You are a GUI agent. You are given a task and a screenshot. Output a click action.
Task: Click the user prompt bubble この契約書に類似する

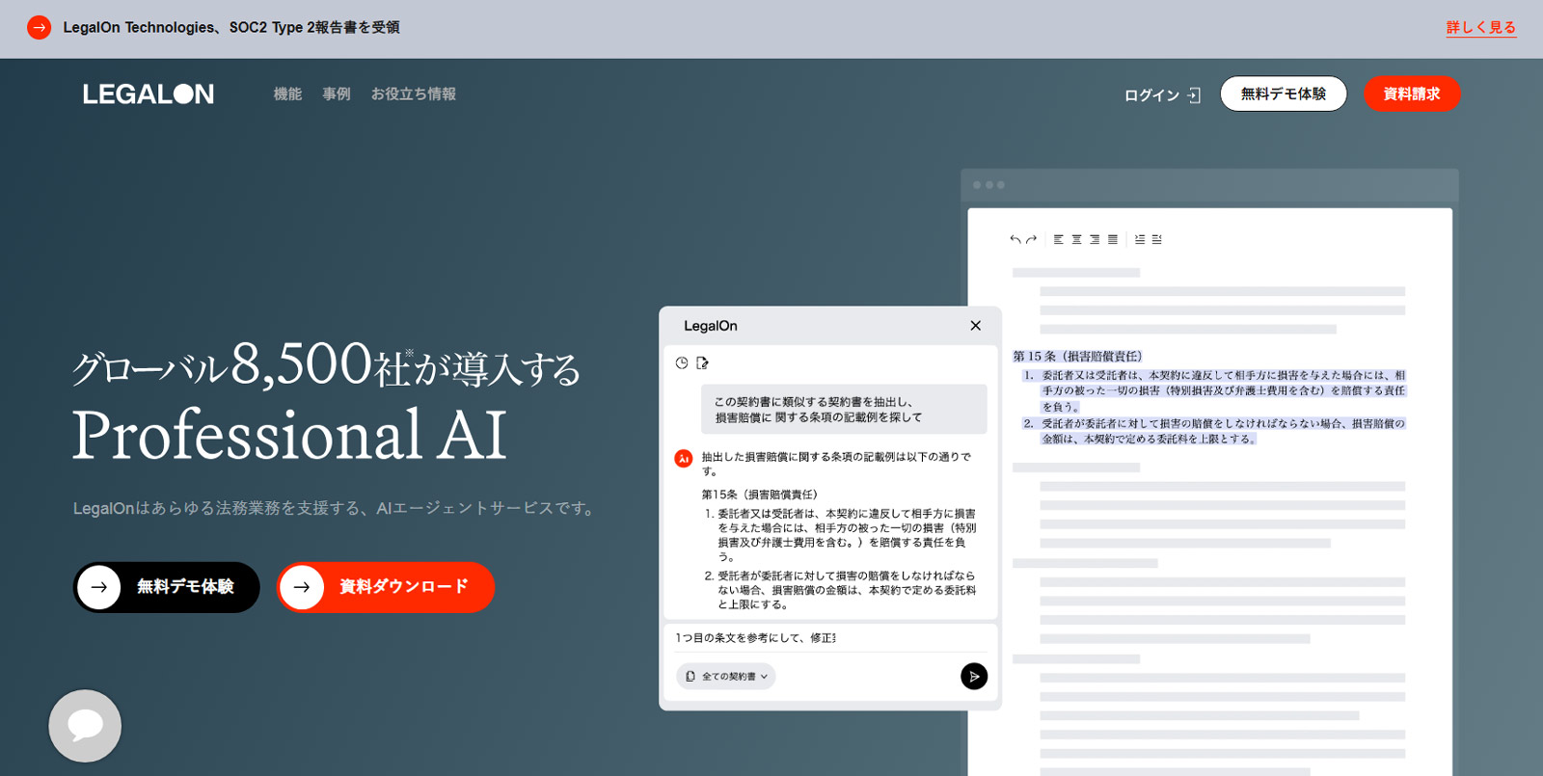coord(844,410)
